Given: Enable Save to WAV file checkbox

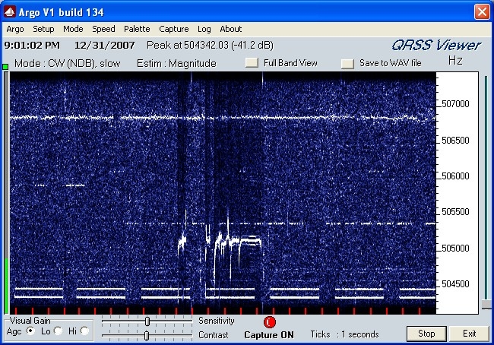Looking at the screenshot, I should pyautogui.click(x=347, y=63).
